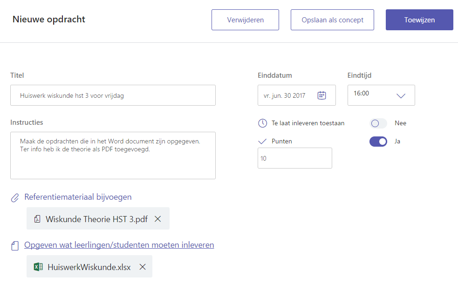This screenshot has width=458, height=291.
Task: Expand the Eindtijd dropdown
Action: click(x=400, y=95)
